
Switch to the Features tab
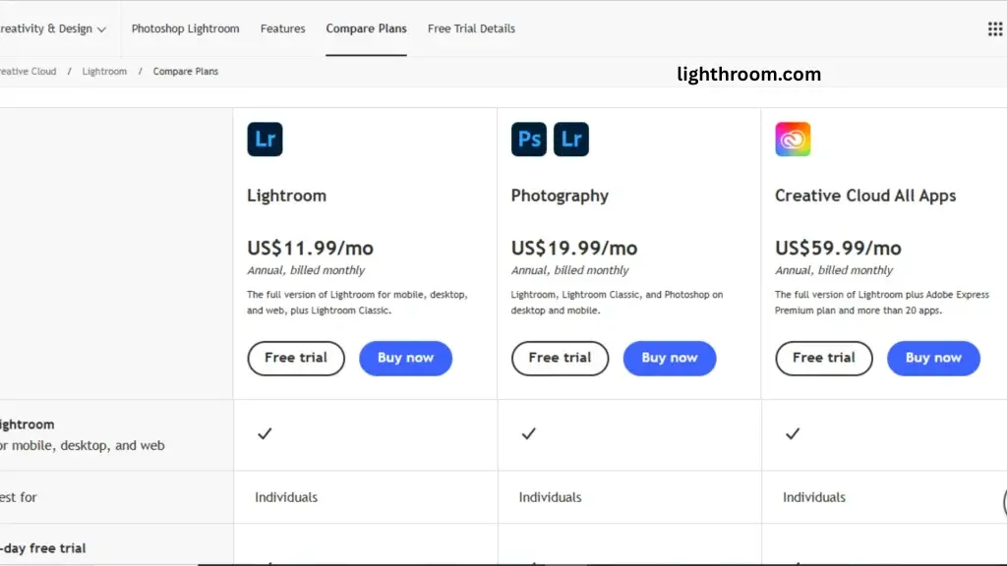pos(282,28)
